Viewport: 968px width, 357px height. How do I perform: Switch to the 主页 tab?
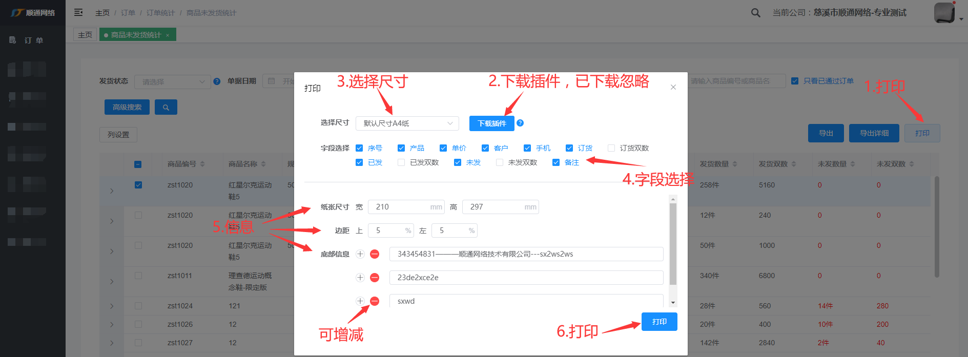click(x=85, y=35)
